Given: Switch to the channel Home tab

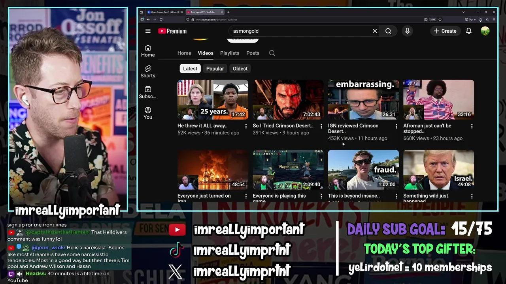Looking at the screenshot, I should pyautogui.click(x=184, y=53).
